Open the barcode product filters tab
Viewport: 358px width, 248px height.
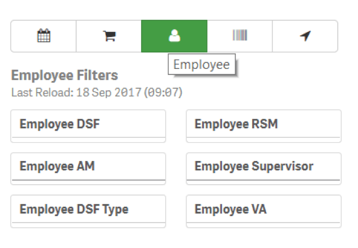240,36
